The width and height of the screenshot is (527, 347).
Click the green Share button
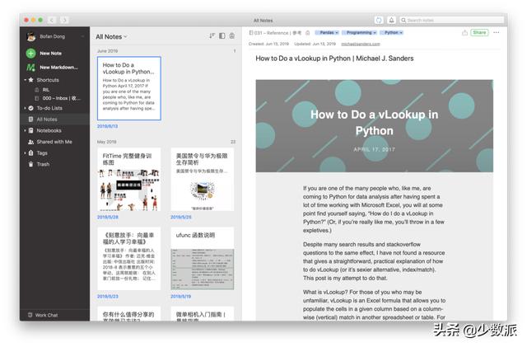point(479,33)
